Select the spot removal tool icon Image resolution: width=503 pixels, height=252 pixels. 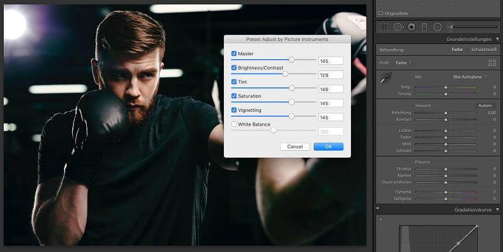pyautogui.click(x=398, y=27)
